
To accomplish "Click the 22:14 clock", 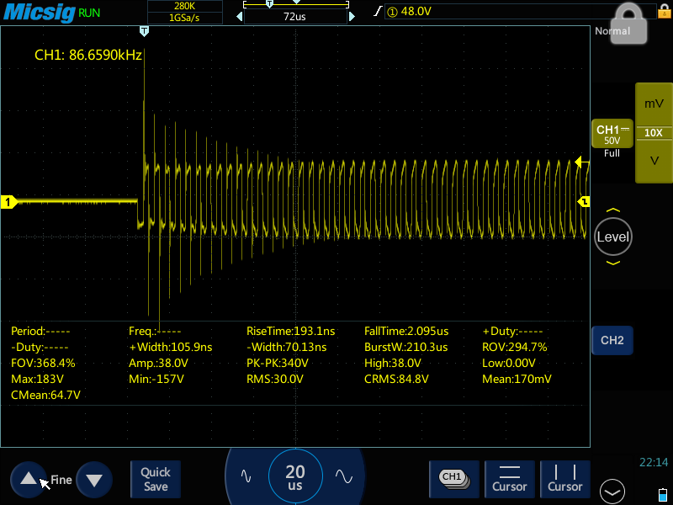I will 654,462.
